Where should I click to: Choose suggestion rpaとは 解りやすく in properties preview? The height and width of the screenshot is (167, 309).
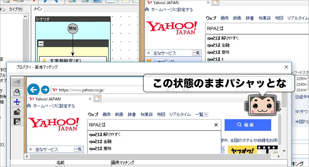105,134
